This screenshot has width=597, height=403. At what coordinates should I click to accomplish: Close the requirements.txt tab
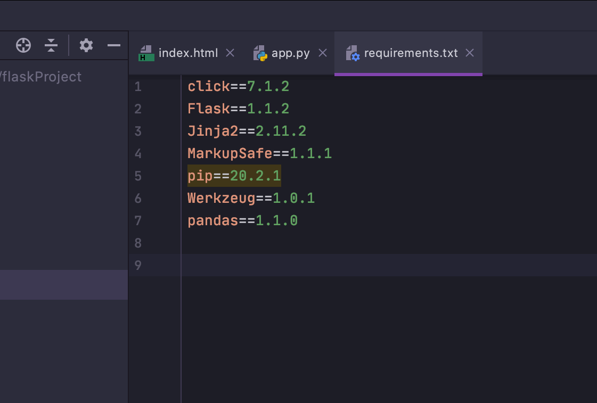(x=470, y=53)
